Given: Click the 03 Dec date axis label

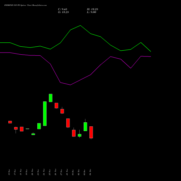Looking at the screenshot, I should tap(84, 172).
